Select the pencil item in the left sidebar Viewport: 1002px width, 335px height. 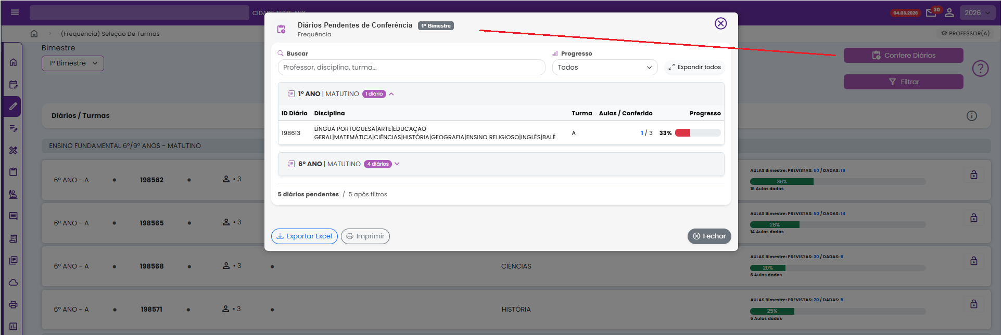coord(14,106)
